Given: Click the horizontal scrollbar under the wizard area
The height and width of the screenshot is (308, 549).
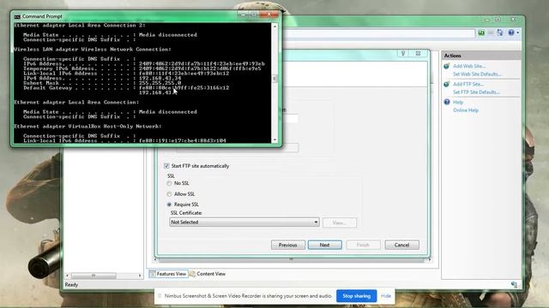Looking at the screenshot, I should (x=292, y=260).
